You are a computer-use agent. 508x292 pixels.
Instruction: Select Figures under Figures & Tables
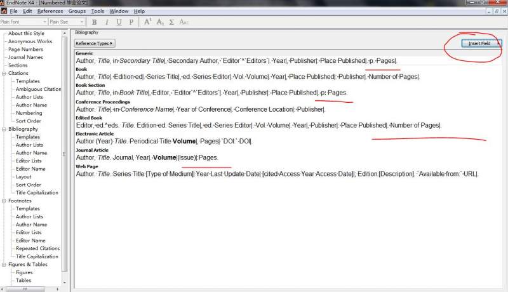click(x=24, y=272)
